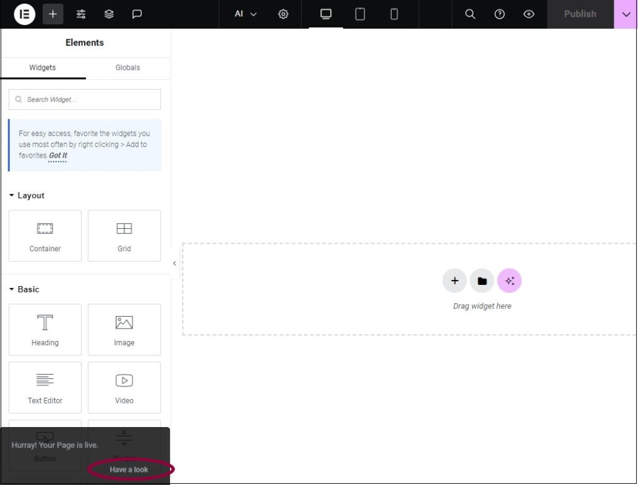Open the Elementor logo menu
638x485 pixels.
pos(24,14)
